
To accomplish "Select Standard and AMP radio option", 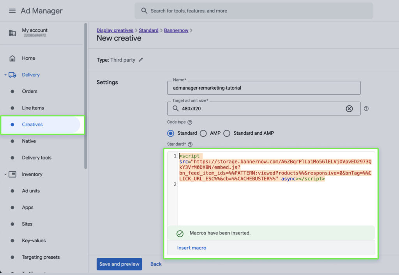I will click(x=227, y=133).
